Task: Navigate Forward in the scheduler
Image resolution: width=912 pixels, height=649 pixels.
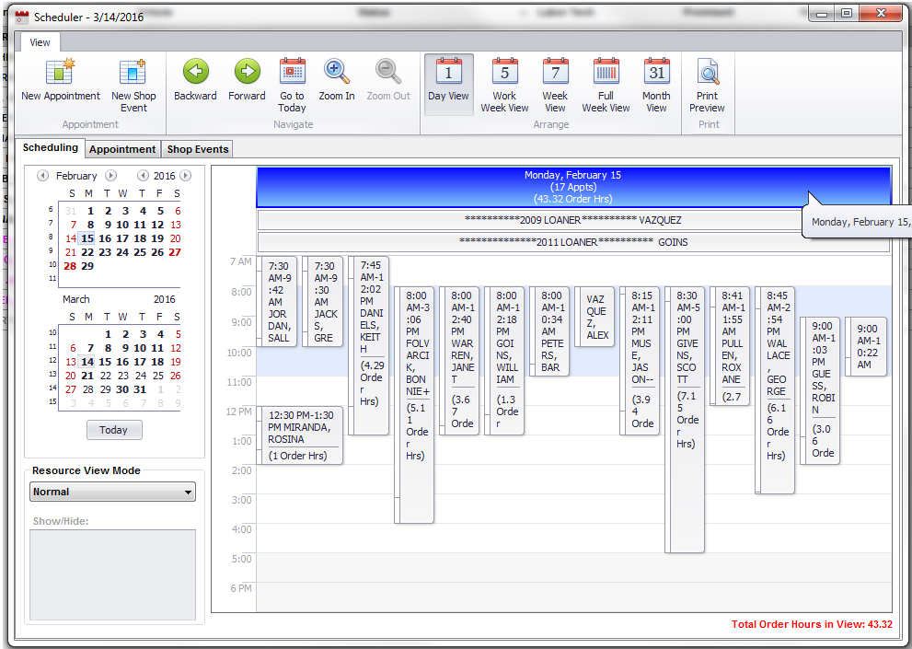Action: (247, 80)
